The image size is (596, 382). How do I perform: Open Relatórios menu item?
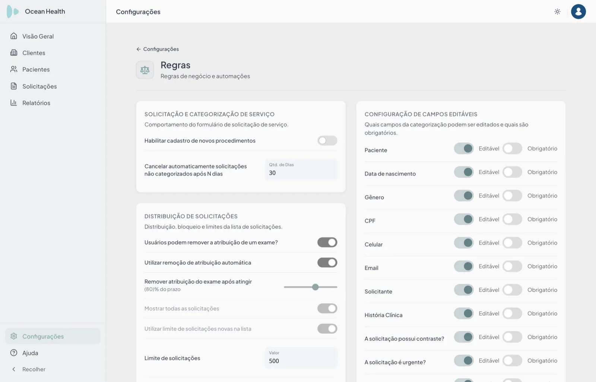coord(53,103)
